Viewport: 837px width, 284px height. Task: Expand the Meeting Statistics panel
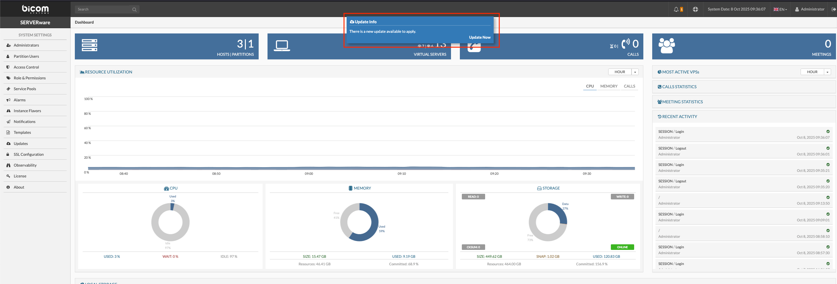click(682, 102)
